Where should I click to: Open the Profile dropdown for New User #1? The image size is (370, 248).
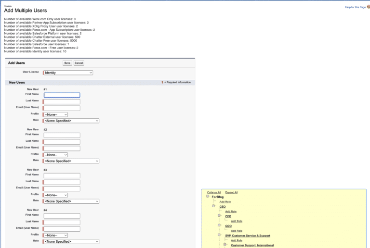pyautogui.click(x=56, y=114)
